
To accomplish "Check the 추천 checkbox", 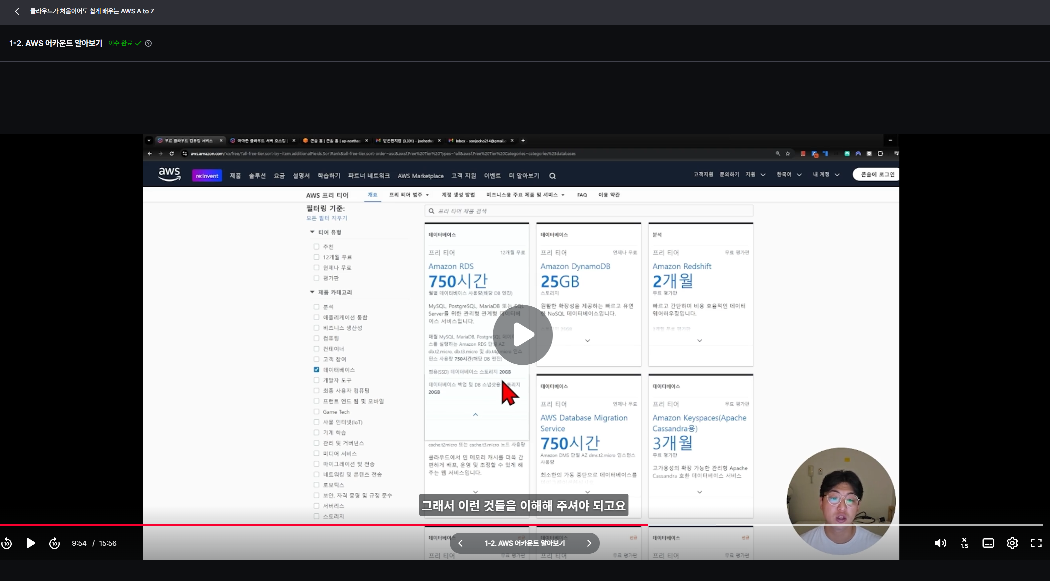I will click(x=316, y=247).
